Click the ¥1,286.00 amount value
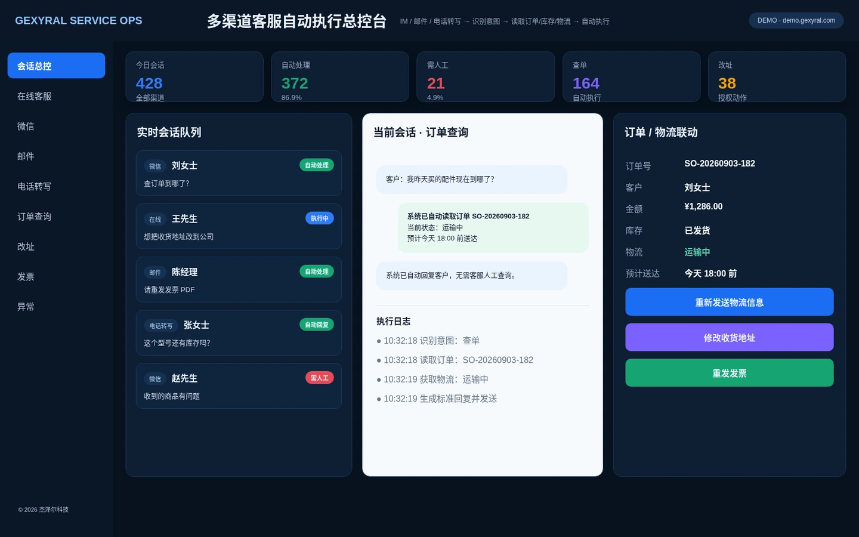The width and height of the screenshot is (859, 537). (703, 206)
